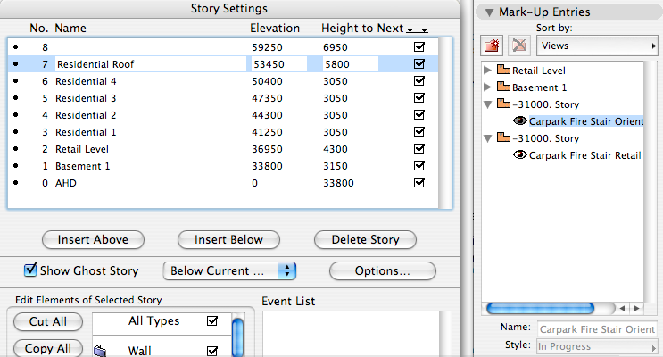Click the Basement 1 folder icon
This screenshot has height=357, width=663.
pos(503,87)
